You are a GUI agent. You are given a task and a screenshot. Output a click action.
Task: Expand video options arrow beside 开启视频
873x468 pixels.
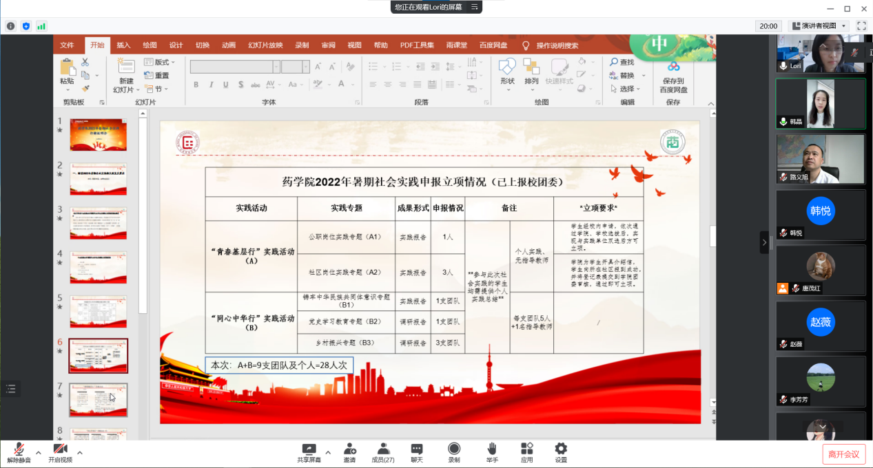coord(80,452)
